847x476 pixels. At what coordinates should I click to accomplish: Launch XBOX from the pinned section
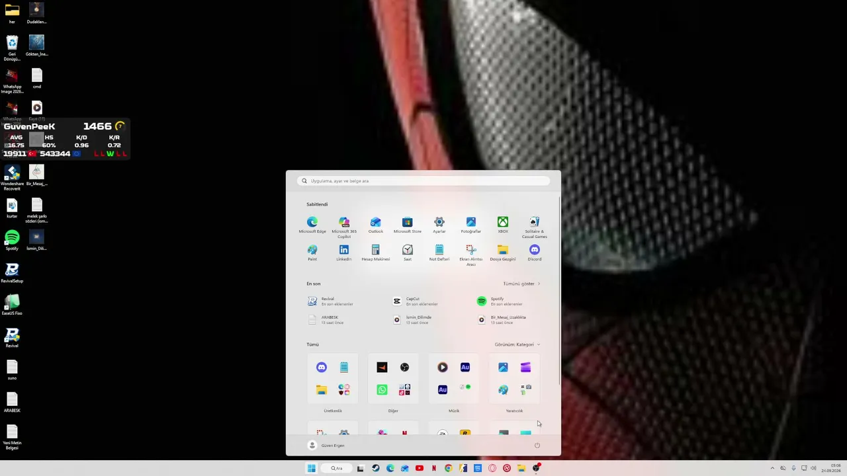(x=503, y=225)
